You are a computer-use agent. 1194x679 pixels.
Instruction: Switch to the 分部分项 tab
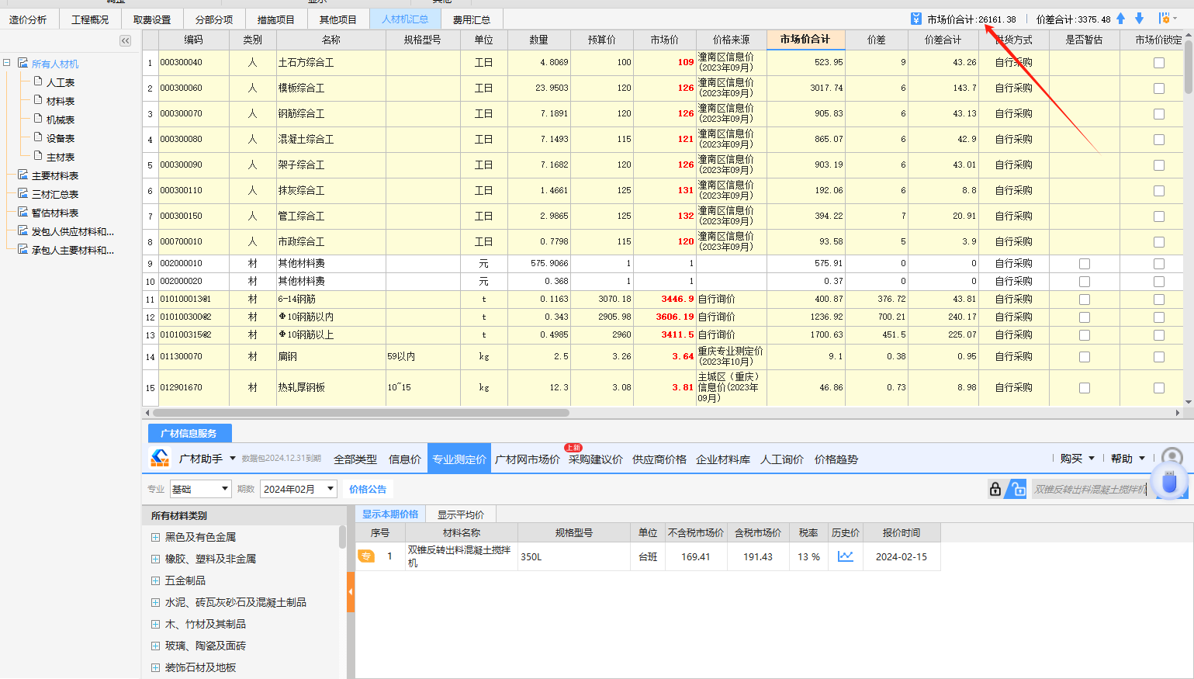tap(214, 19)
